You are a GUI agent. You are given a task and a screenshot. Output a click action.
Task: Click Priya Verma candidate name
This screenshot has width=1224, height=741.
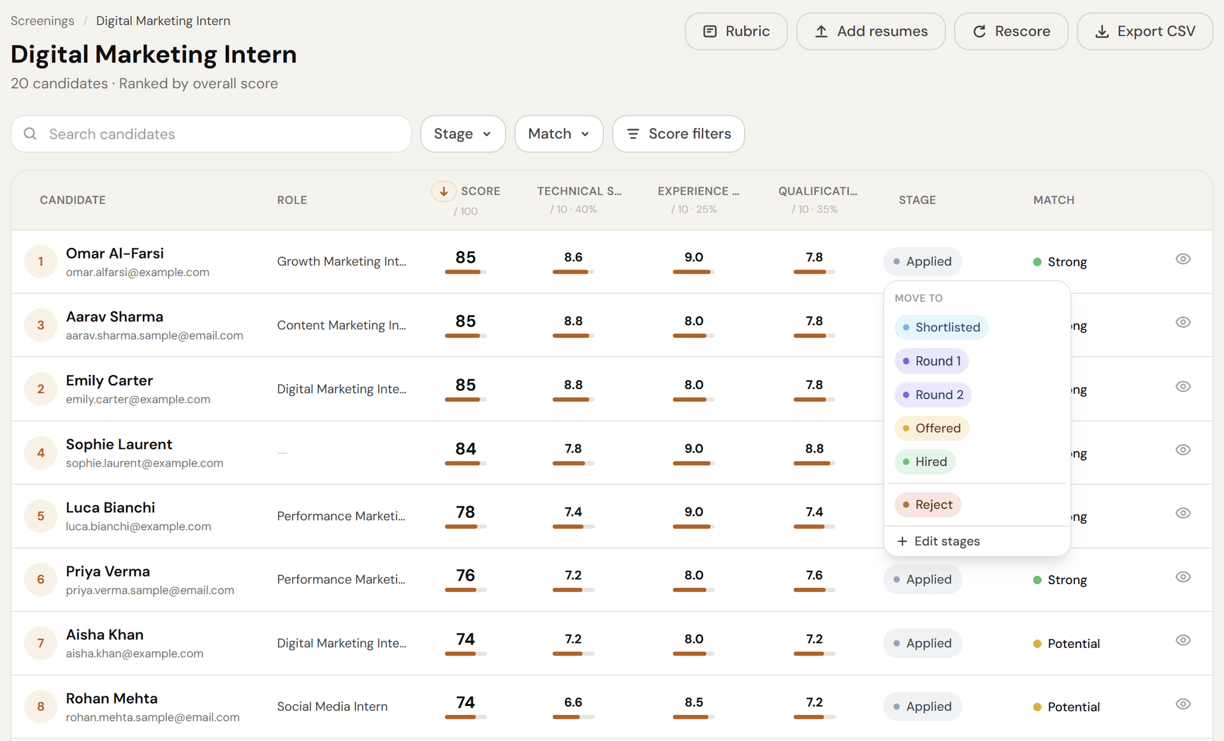(x=108, y=571)
